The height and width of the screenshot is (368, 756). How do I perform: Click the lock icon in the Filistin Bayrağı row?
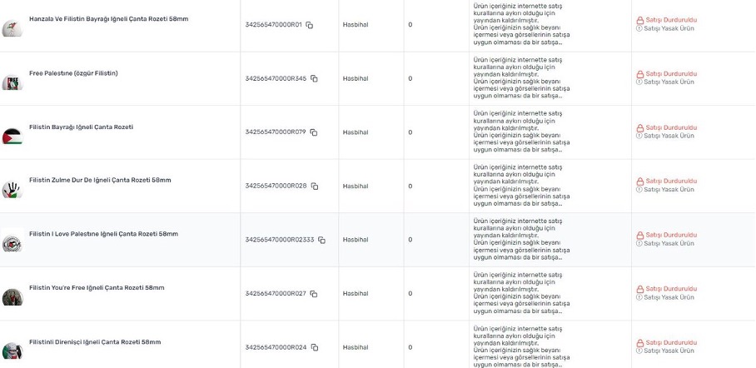pos(639,128)
